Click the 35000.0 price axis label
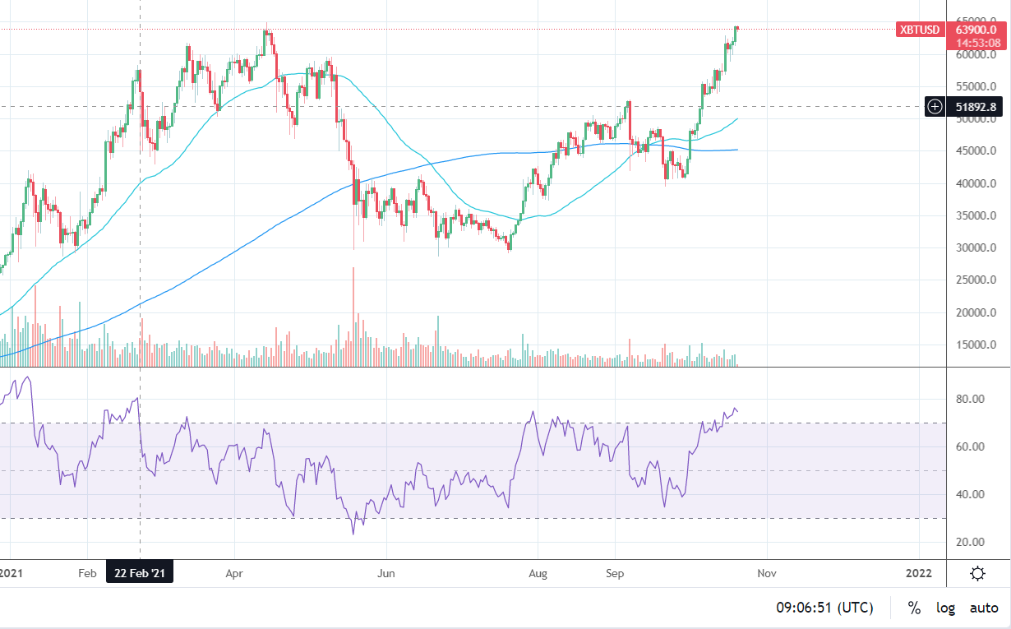 (976, 216)
